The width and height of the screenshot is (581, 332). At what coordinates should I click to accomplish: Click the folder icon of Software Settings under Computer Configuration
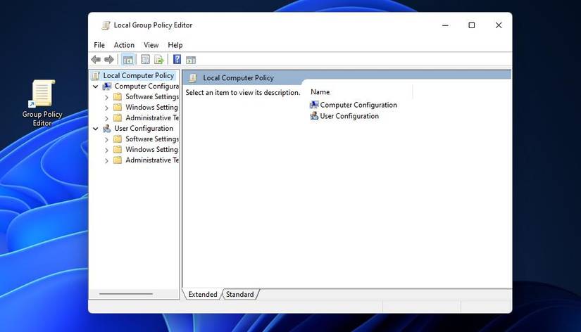tap(118, 96)
